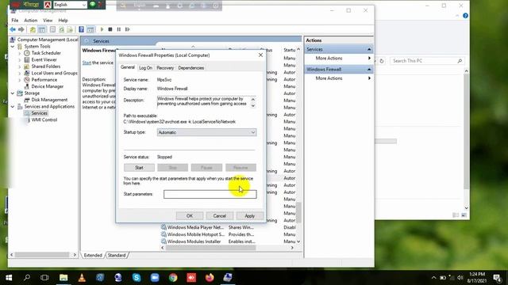Click the Start button in service properties

point(139,168)
